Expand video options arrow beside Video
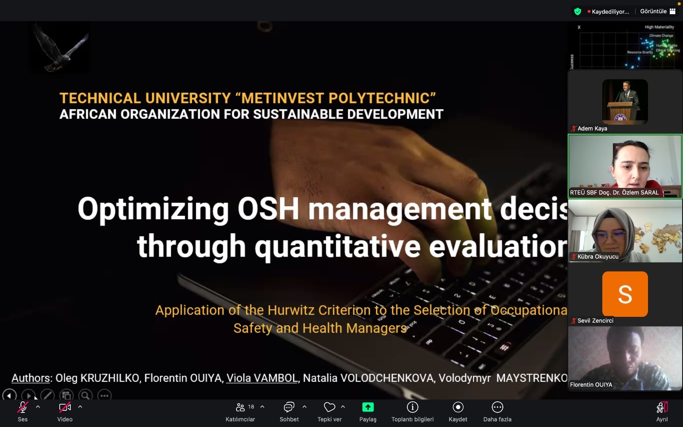Image resolution: width=683 pixels, height=427 pixels. (x=80, y=407)
